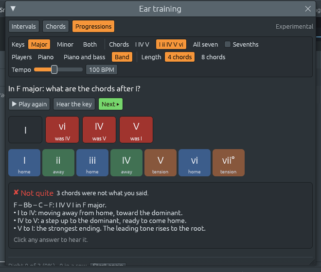Screen dimensions: 321x272
Task: Click the Play again button
Action: 29,104
